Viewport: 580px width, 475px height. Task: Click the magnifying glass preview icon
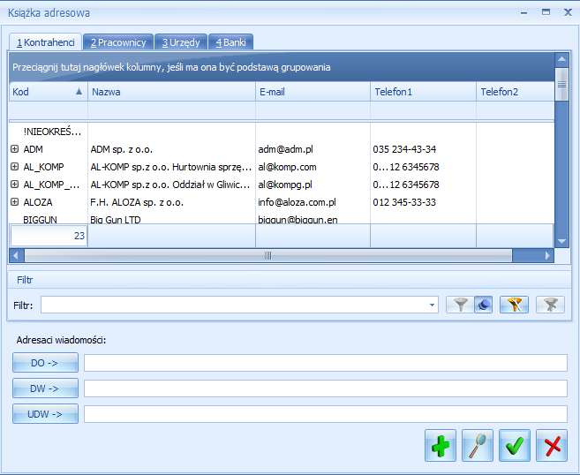tap(477, 446)
